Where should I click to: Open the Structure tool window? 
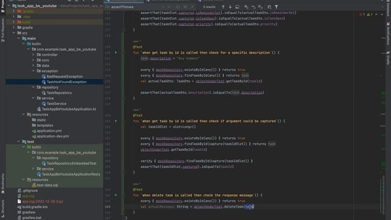click(2, 208)
